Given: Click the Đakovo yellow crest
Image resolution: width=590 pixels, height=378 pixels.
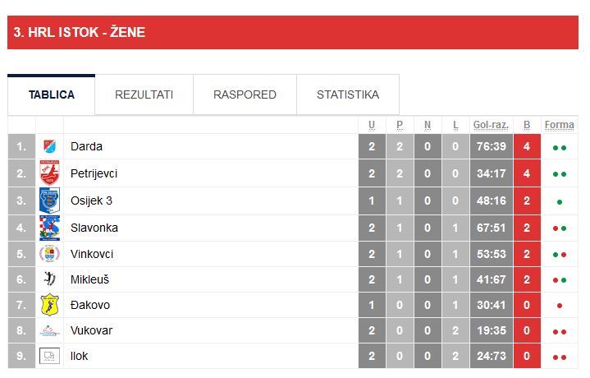Looking at the screenshot, I should (x=49, y=305).
